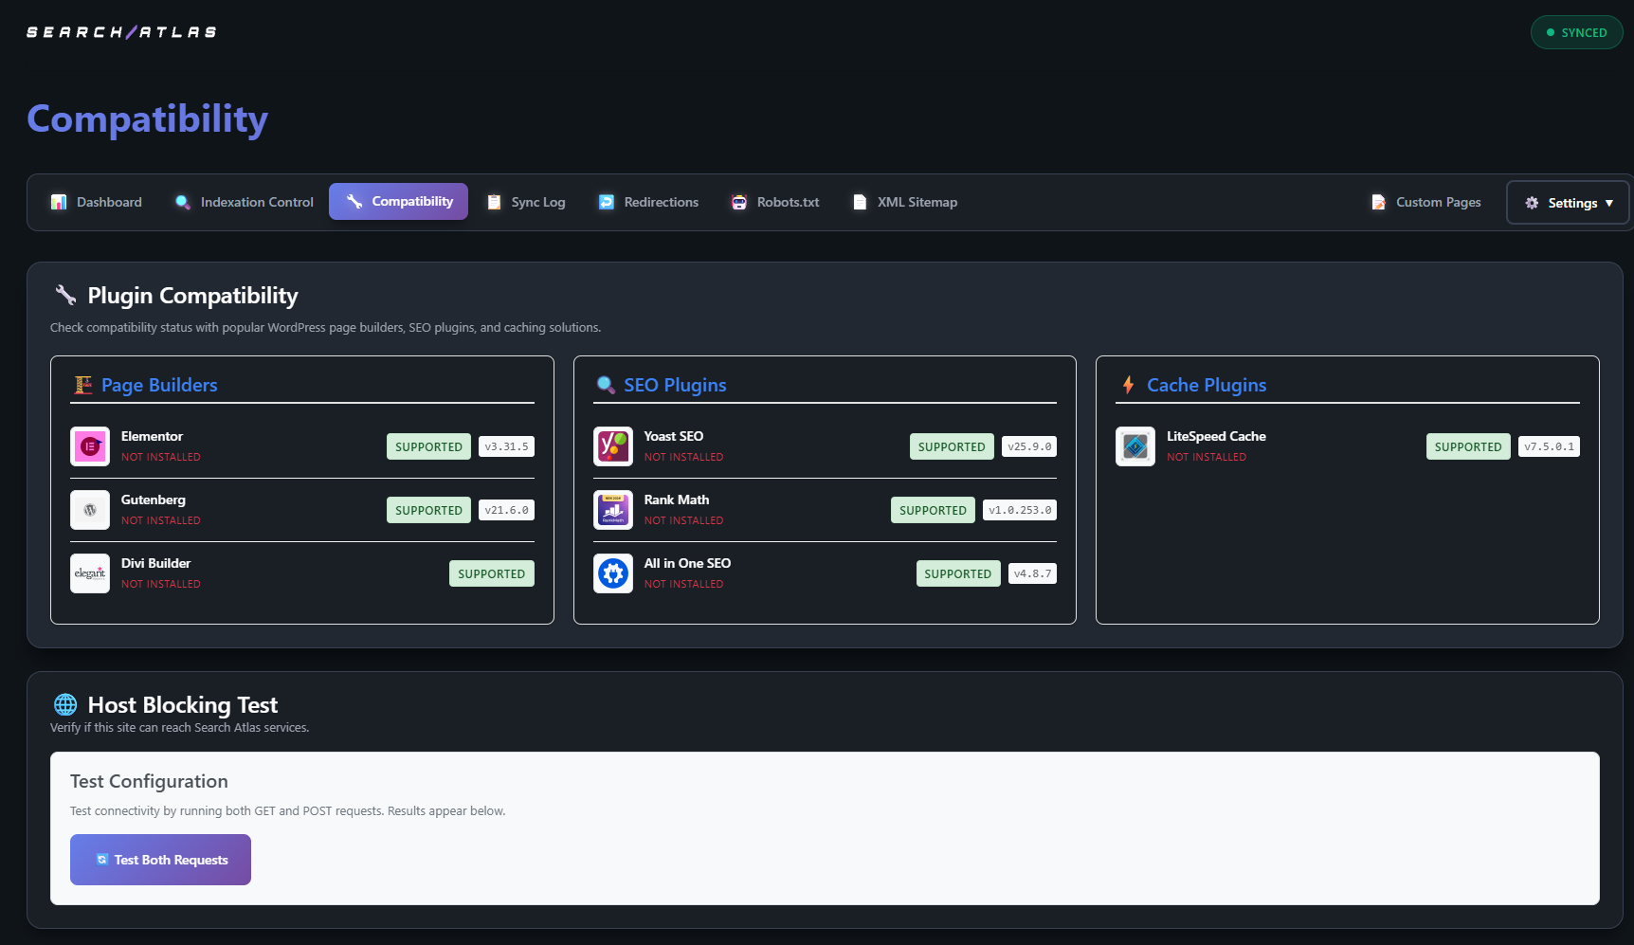Viewport: 1634px width, 945px height.
Task: Click Elementor's SUPPORTED badge
Action: pos(428,446)
